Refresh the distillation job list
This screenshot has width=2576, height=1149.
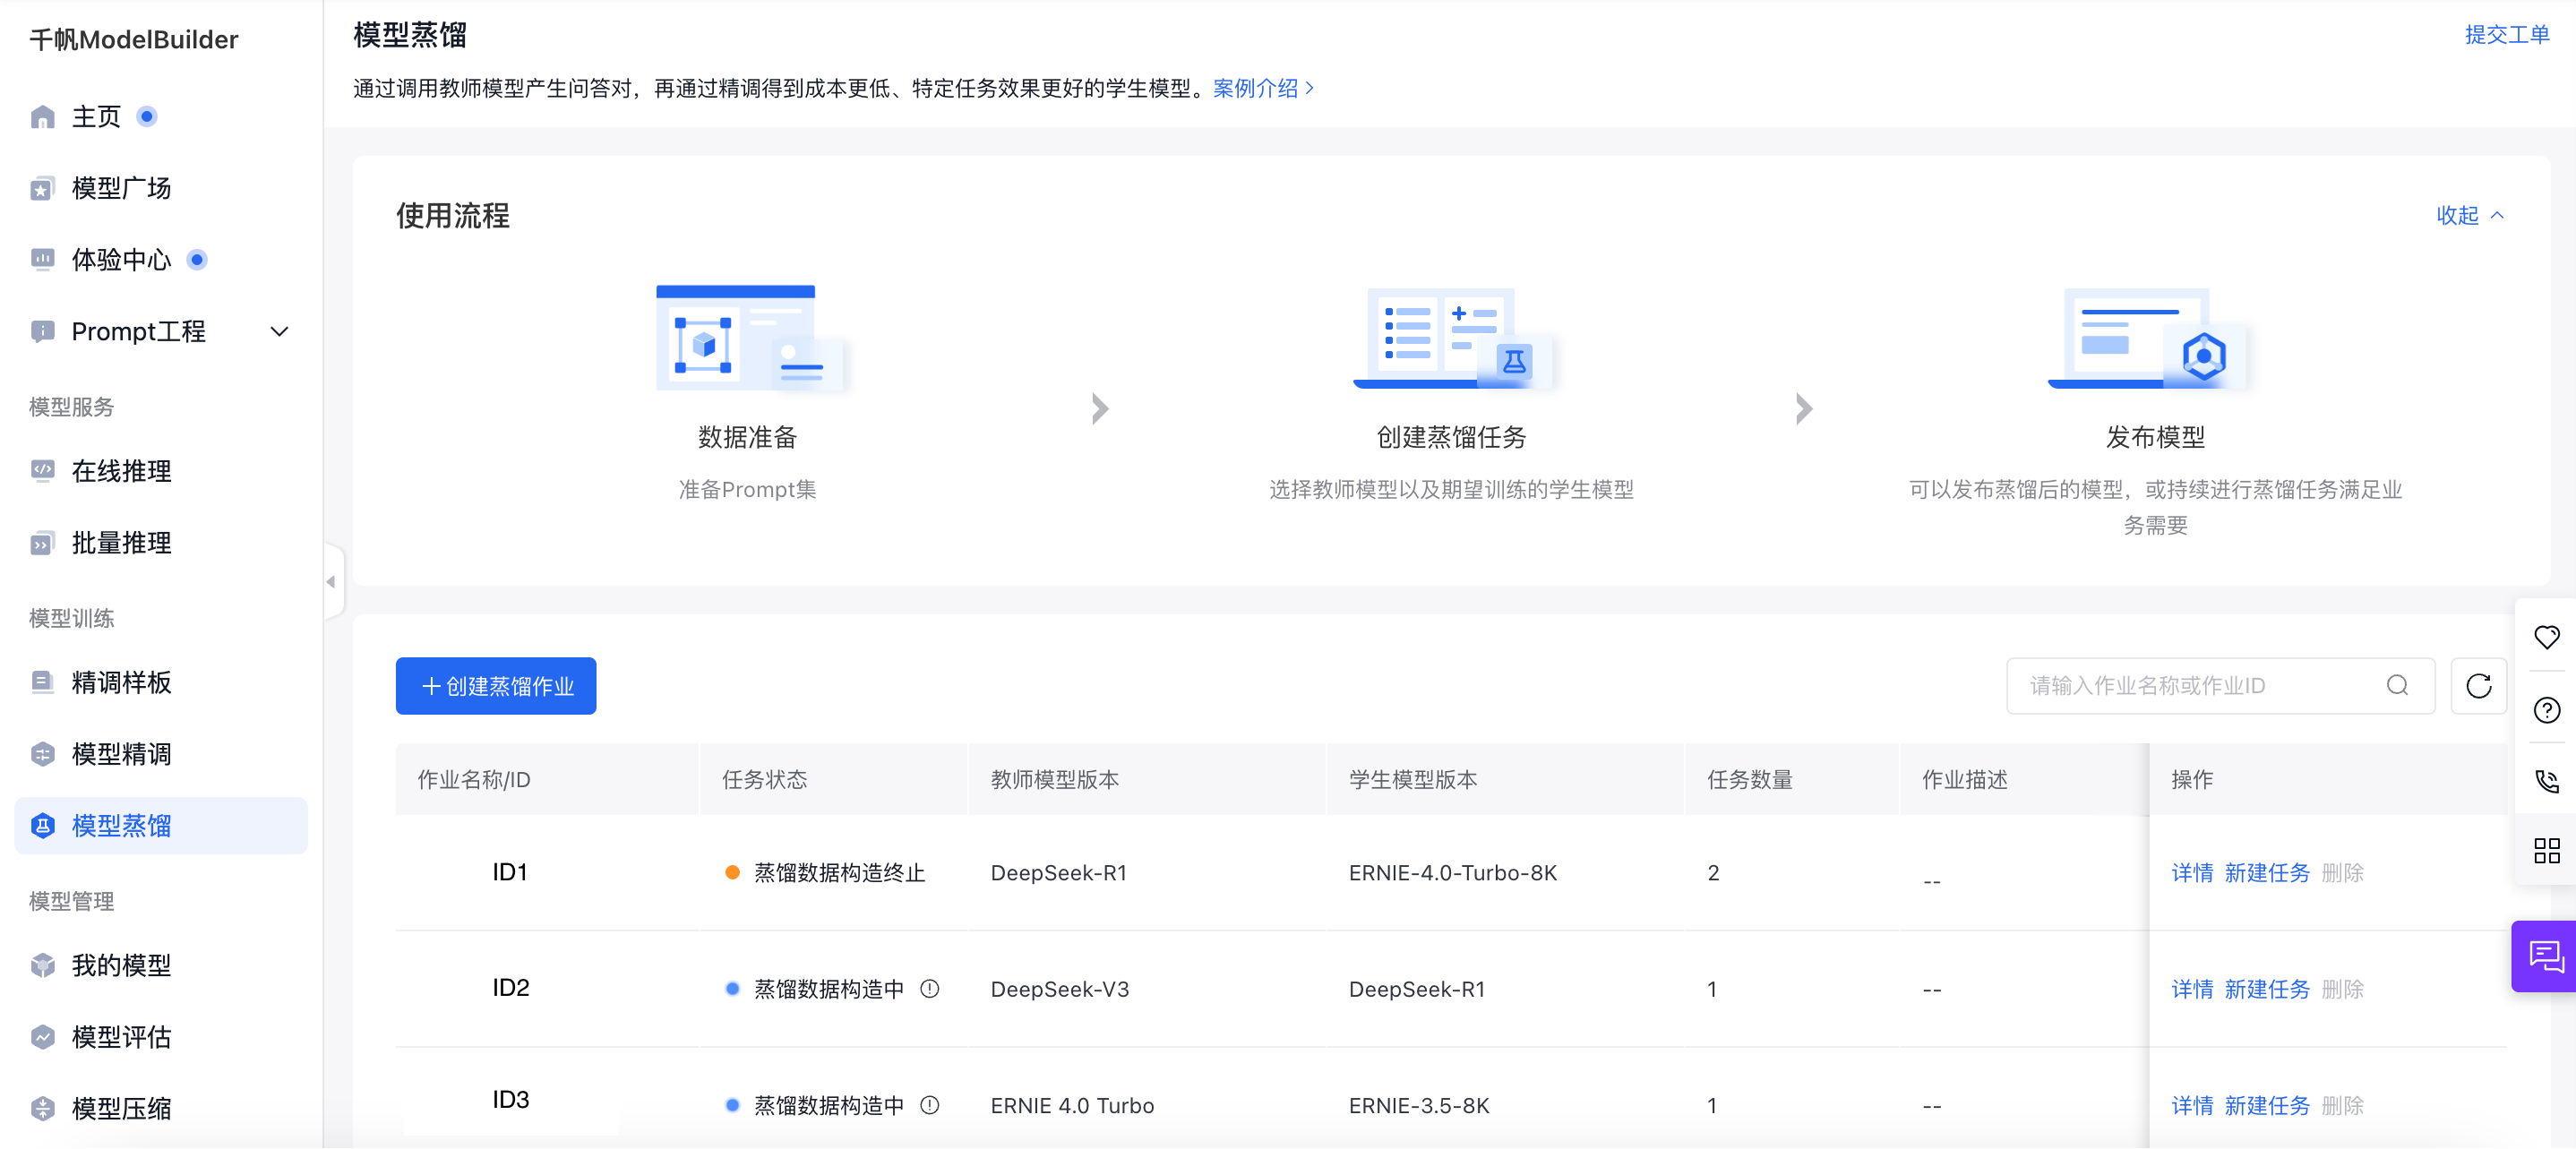click(x=2478, y=686)
